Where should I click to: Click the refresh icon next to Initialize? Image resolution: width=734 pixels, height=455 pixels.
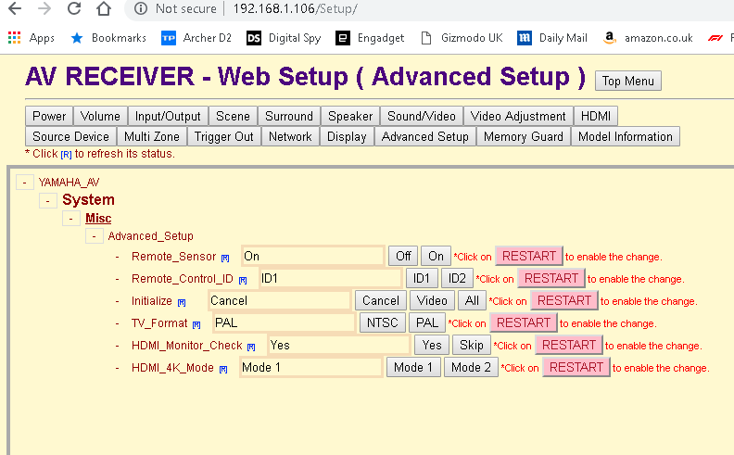[x=182, y=302]
